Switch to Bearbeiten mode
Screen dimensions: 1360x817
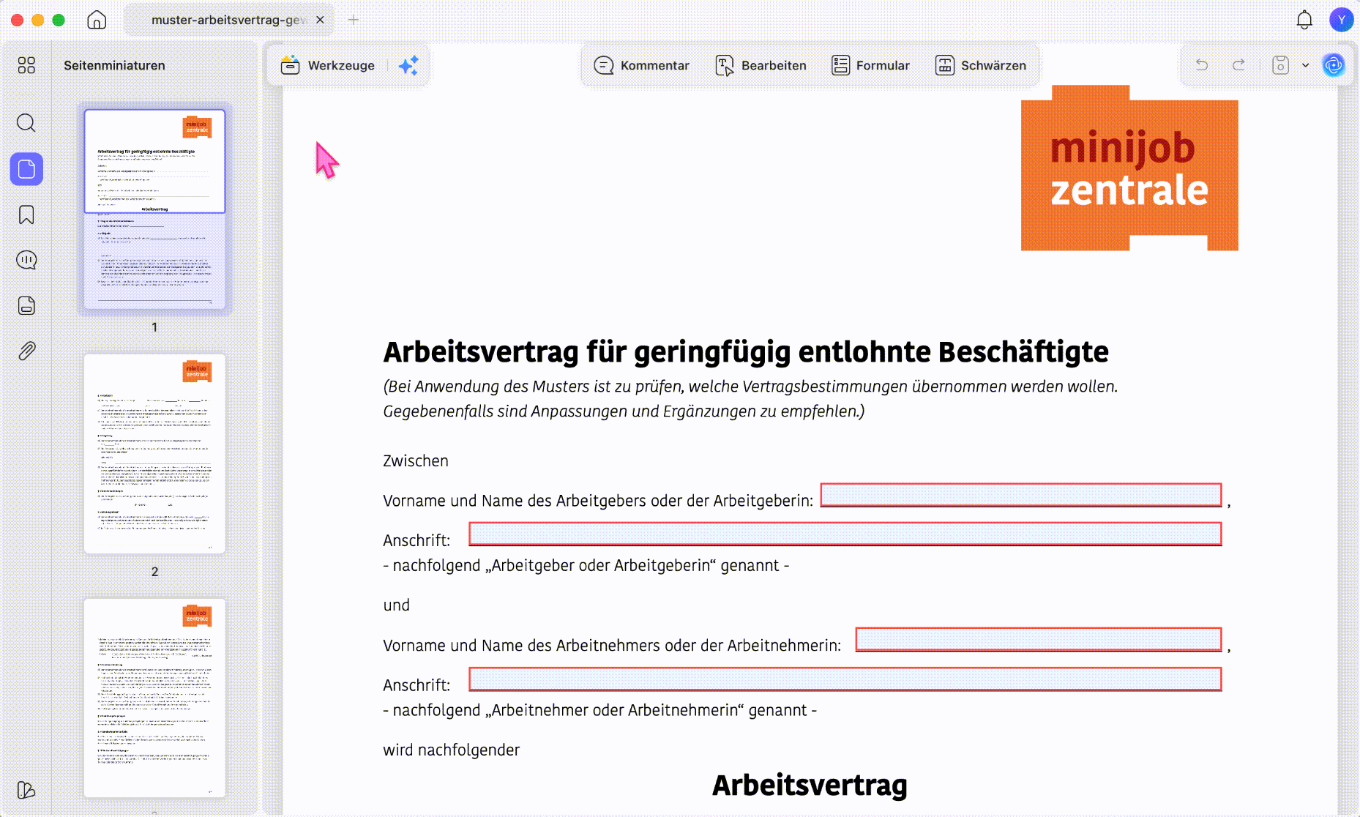(761, 65)
